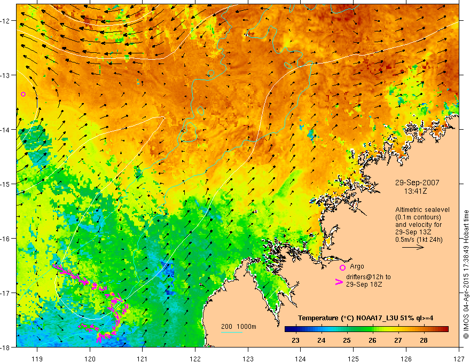The image size is (470, 363).
Task: Click the '29-Sep 18Z' legend text
Action: click(x=364, y=284)
